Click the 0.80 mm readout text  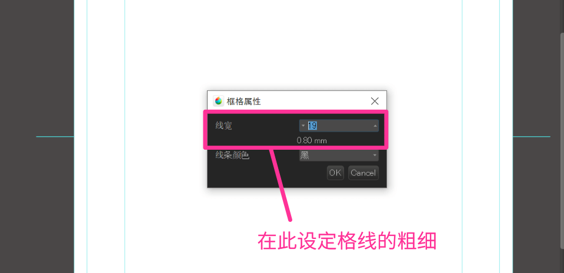312,140
